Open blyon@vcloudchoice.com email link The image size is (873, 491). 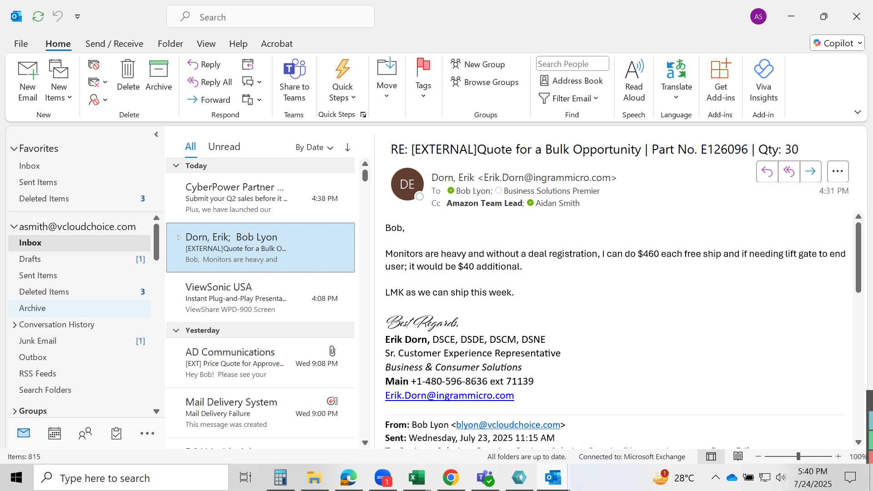(508, 425)
